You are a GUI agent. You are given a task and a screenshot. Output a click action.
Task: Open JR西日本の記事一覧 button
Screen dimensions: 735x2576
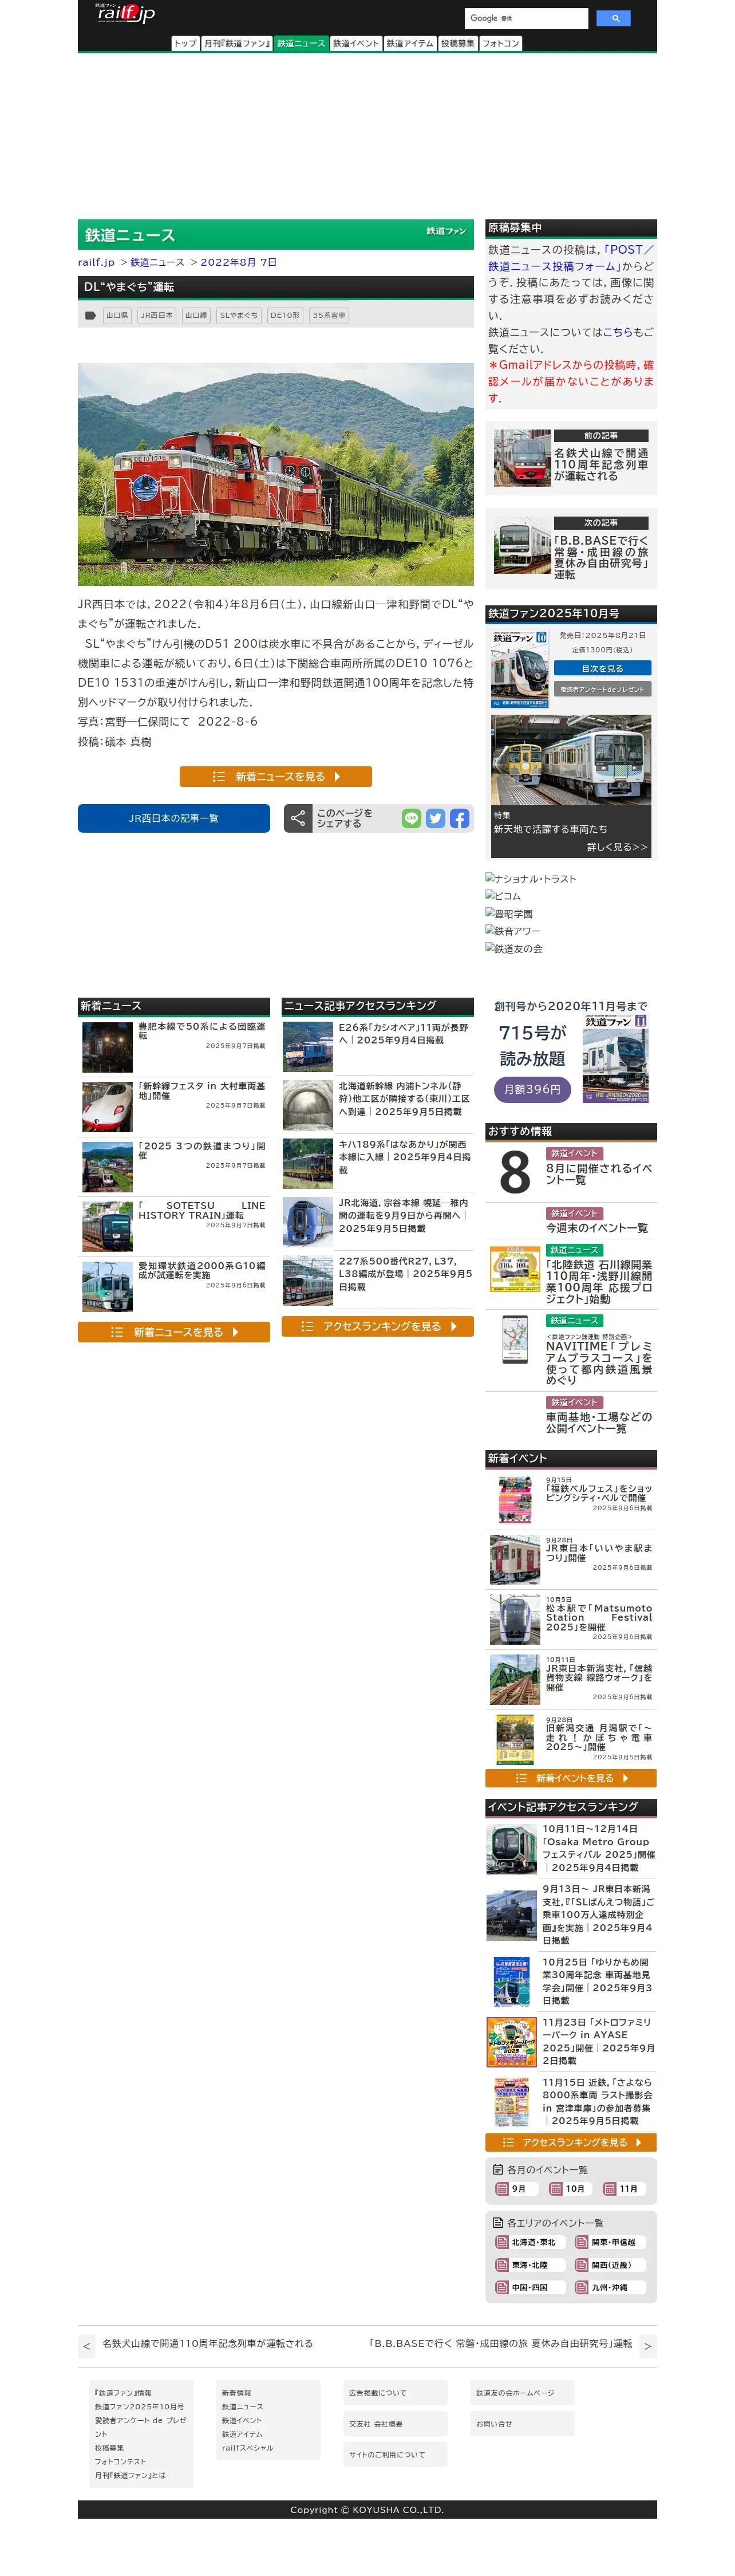[x=174, y=818]
